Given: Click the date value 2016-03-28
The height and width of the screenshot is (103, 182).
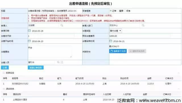Looking at the screenshot, I should (38, 31).
